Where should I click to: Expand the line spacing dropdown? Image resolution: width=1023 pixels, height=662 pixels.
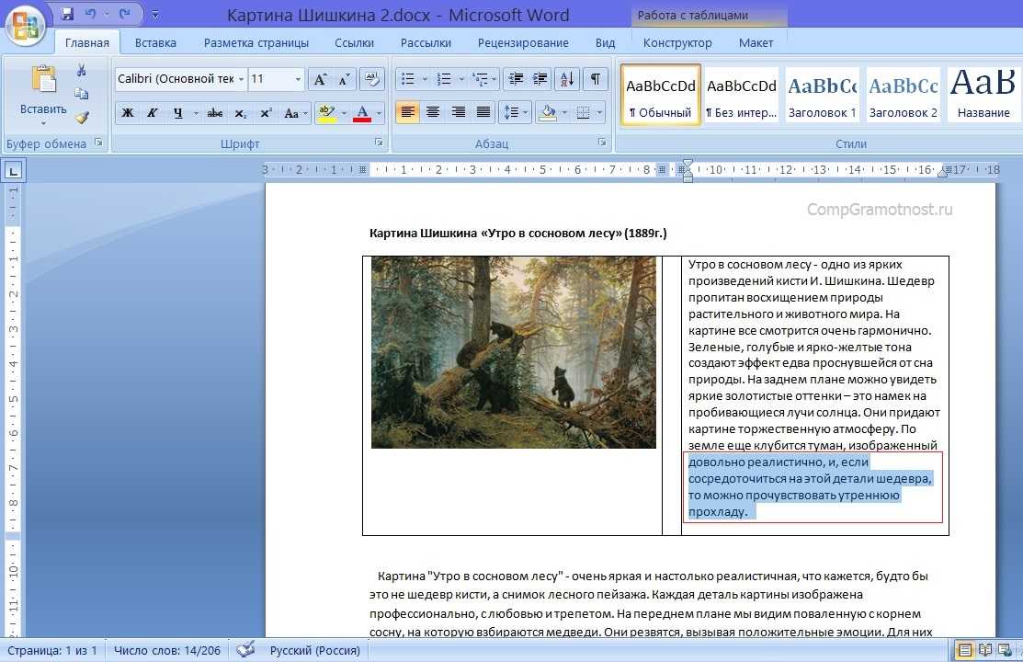526,113
